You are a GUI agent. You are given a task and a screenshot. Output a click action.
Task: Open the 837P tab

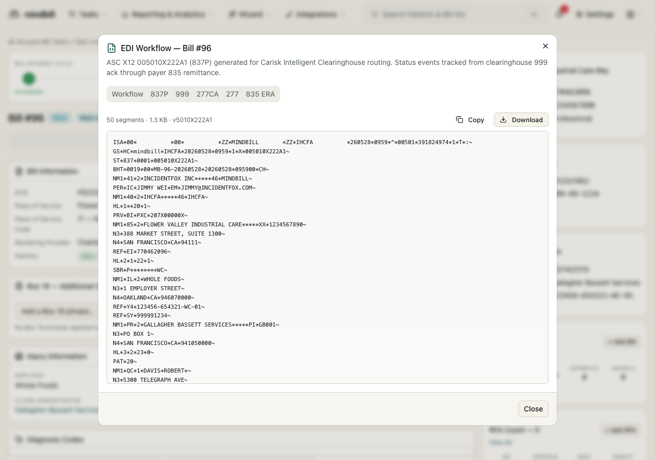point(159,94)
